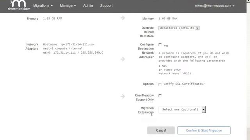Open the Migrations menu

tap(43, 5)
